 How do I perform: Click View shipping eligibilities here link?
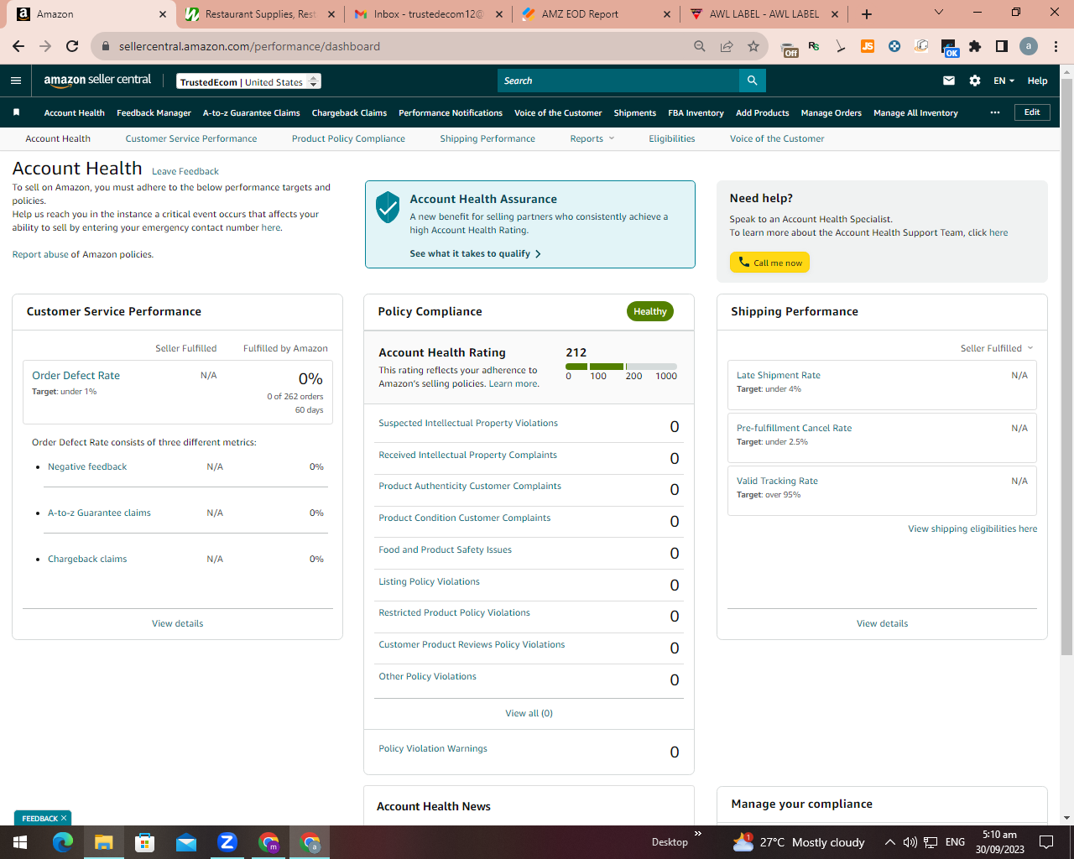tap(972, 528)
